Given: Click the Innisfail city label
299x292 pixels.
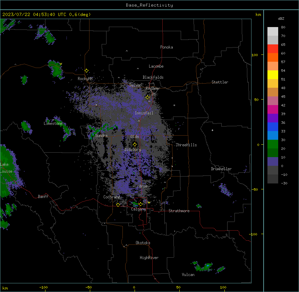Looking at the screenshot, I should [x=144, y=113].
